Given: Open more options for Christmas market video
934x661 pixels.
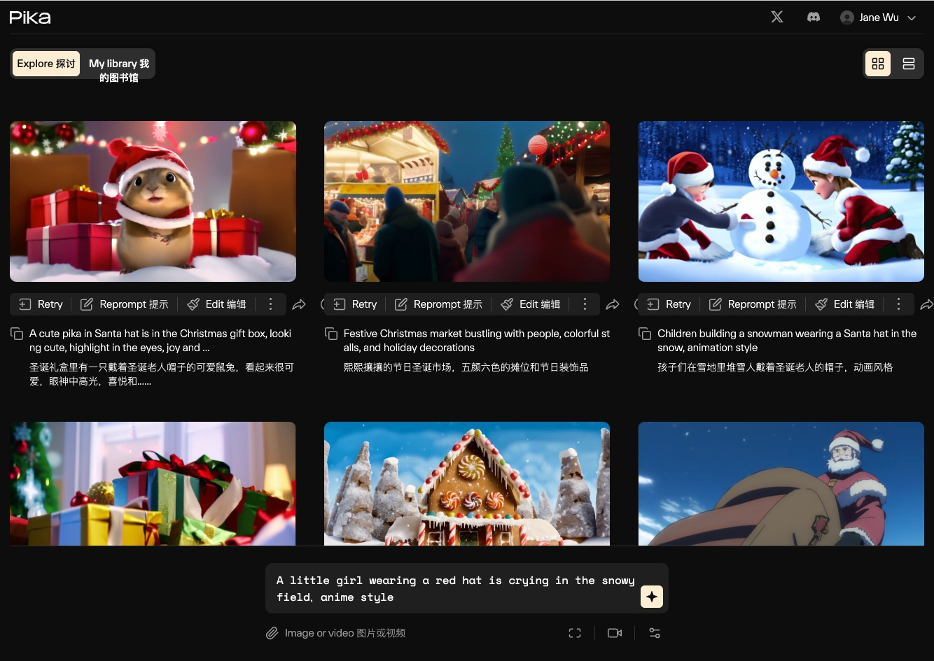Looking at the screenshot, I should [x=585, y=304].
